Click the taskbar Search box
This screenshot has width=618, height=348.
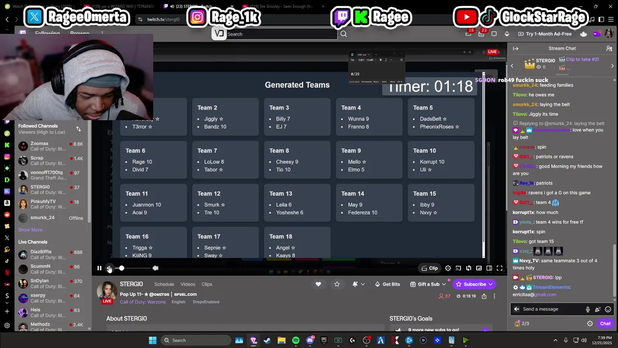click(195, 340)
